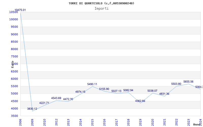The image size is (203, 127).
Task: Click the 9000 Euro axis tick
Action: pyautogui.click(x=14, y=34)
